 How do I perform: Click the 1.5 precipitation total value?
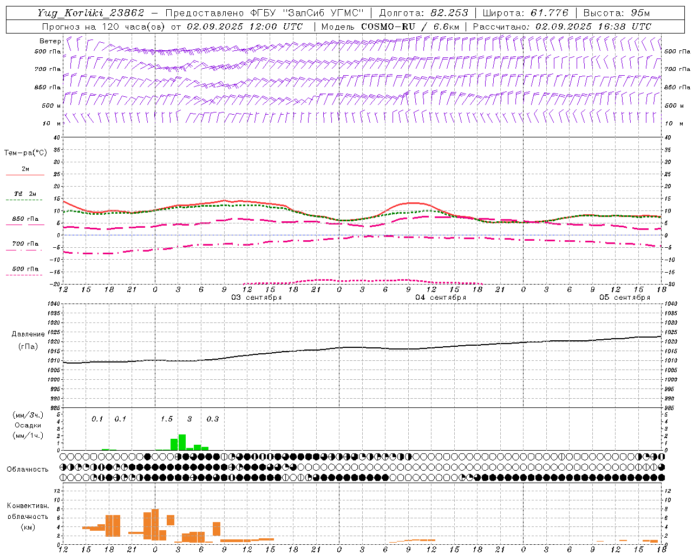pyautogui.click(x=167, y=419)
